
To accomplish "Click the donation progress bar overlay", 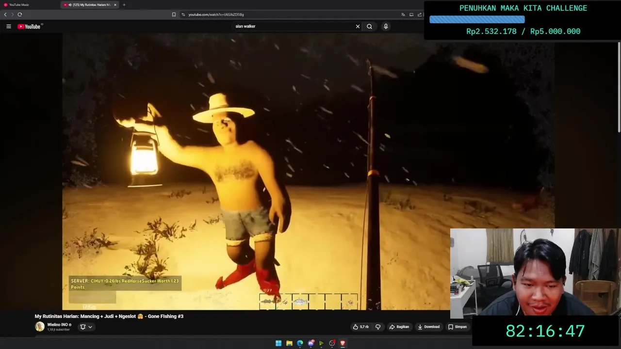I will click(x=477, y=19).
